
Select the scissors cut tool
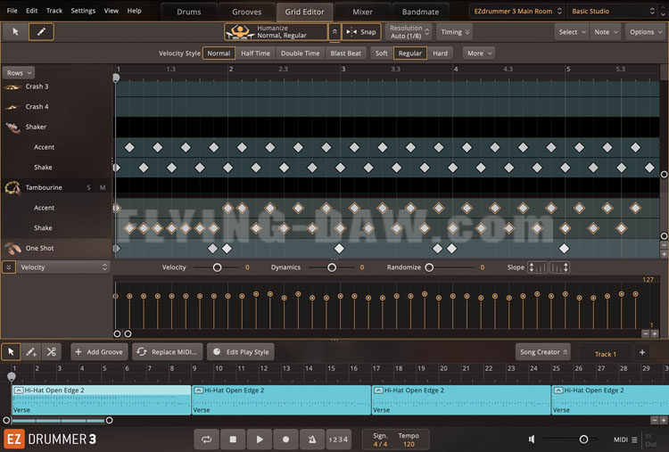click(52, 352)
